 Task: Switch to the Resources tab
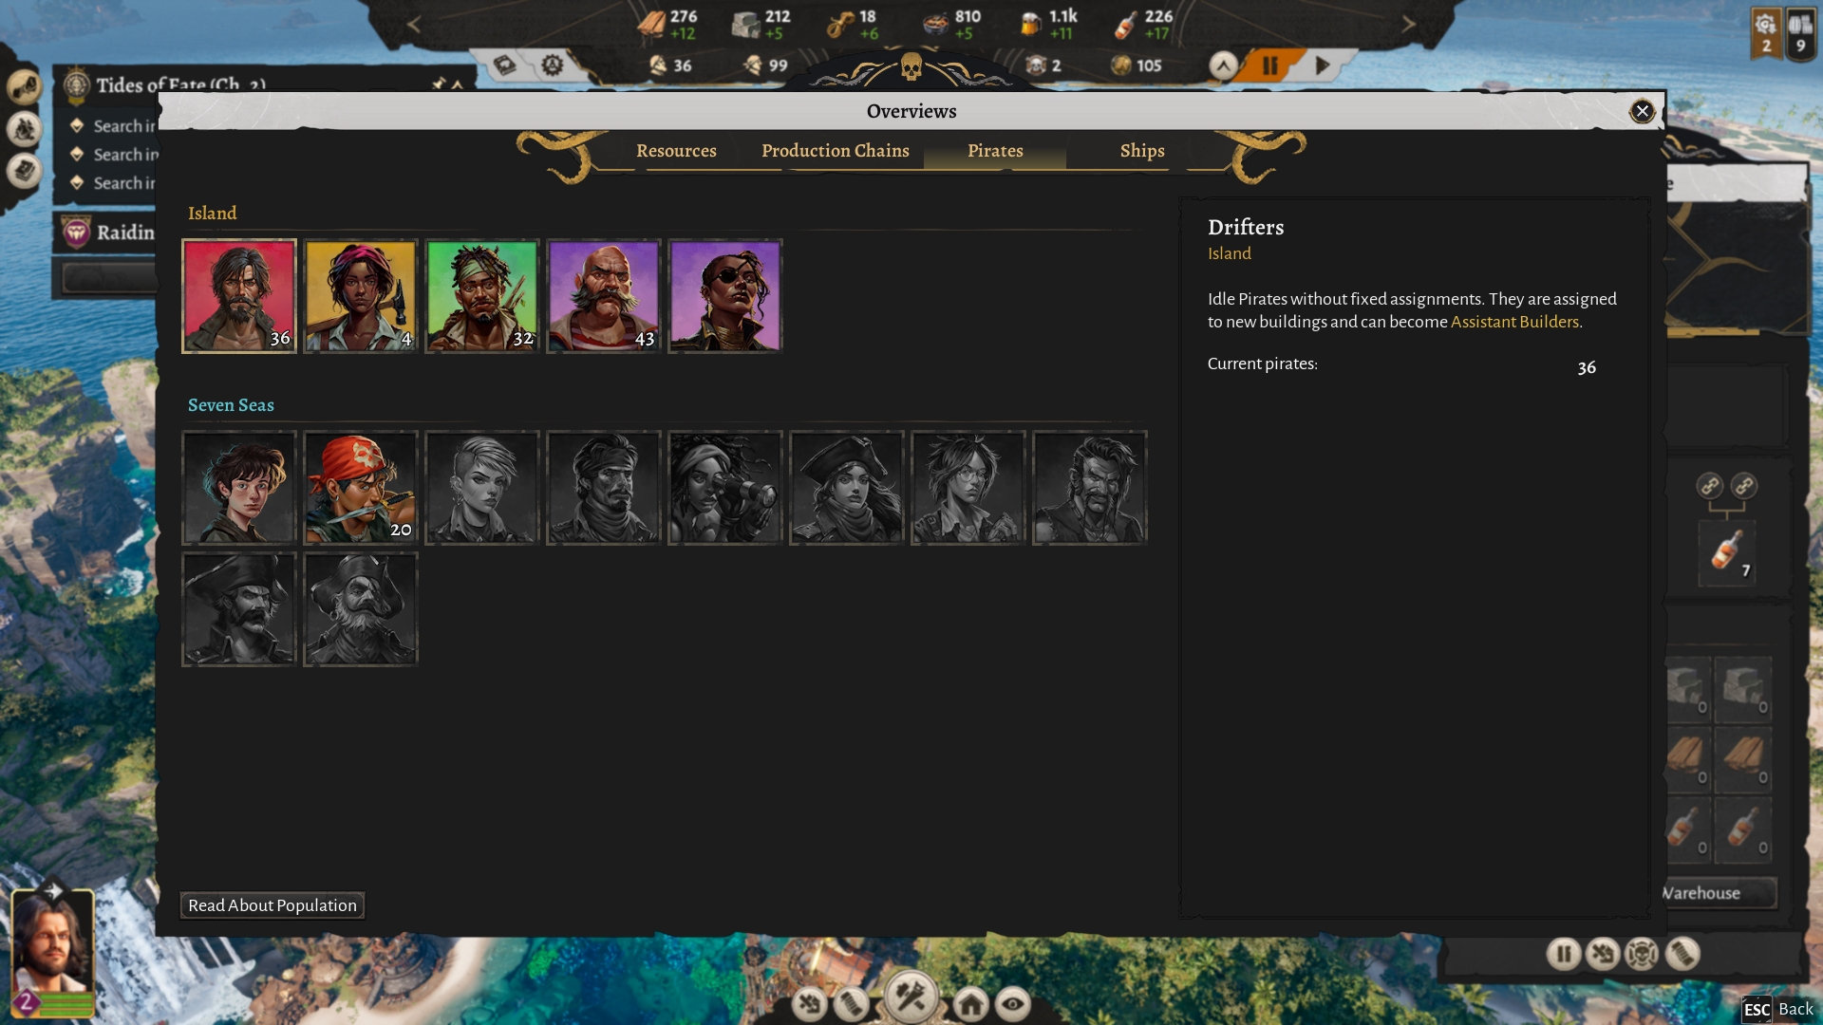pos(676,151)
